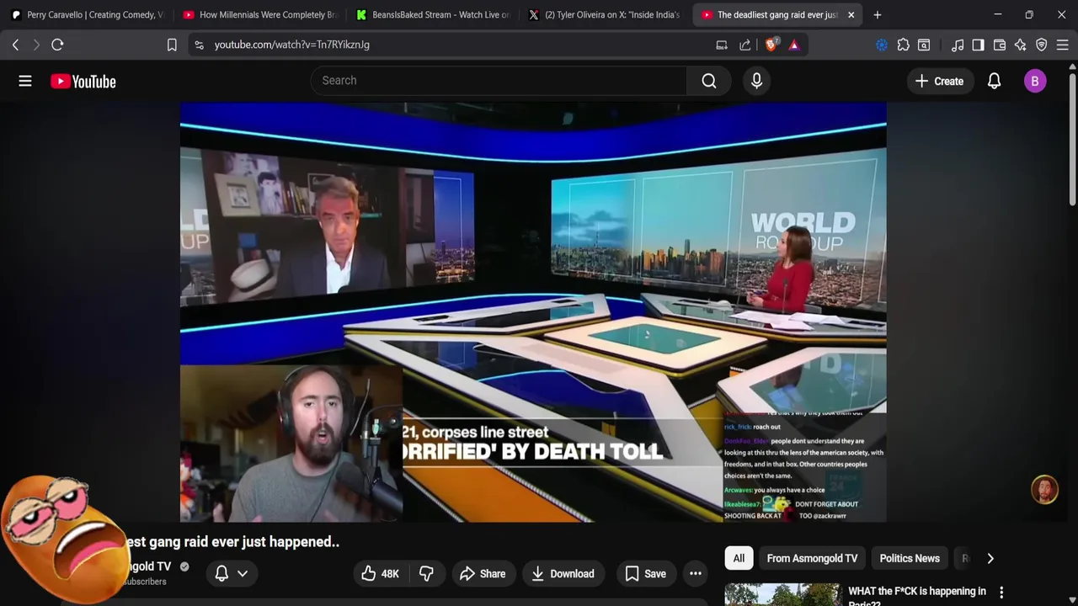
Task: Open the blue circular extension icon
Action: [x=882, y=45]
